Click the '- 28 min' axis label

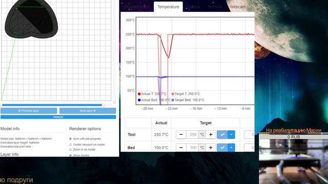(x=147, y=108)
